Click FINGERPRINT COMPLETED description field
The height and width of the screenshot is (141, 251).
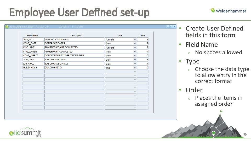coord(74,51)
